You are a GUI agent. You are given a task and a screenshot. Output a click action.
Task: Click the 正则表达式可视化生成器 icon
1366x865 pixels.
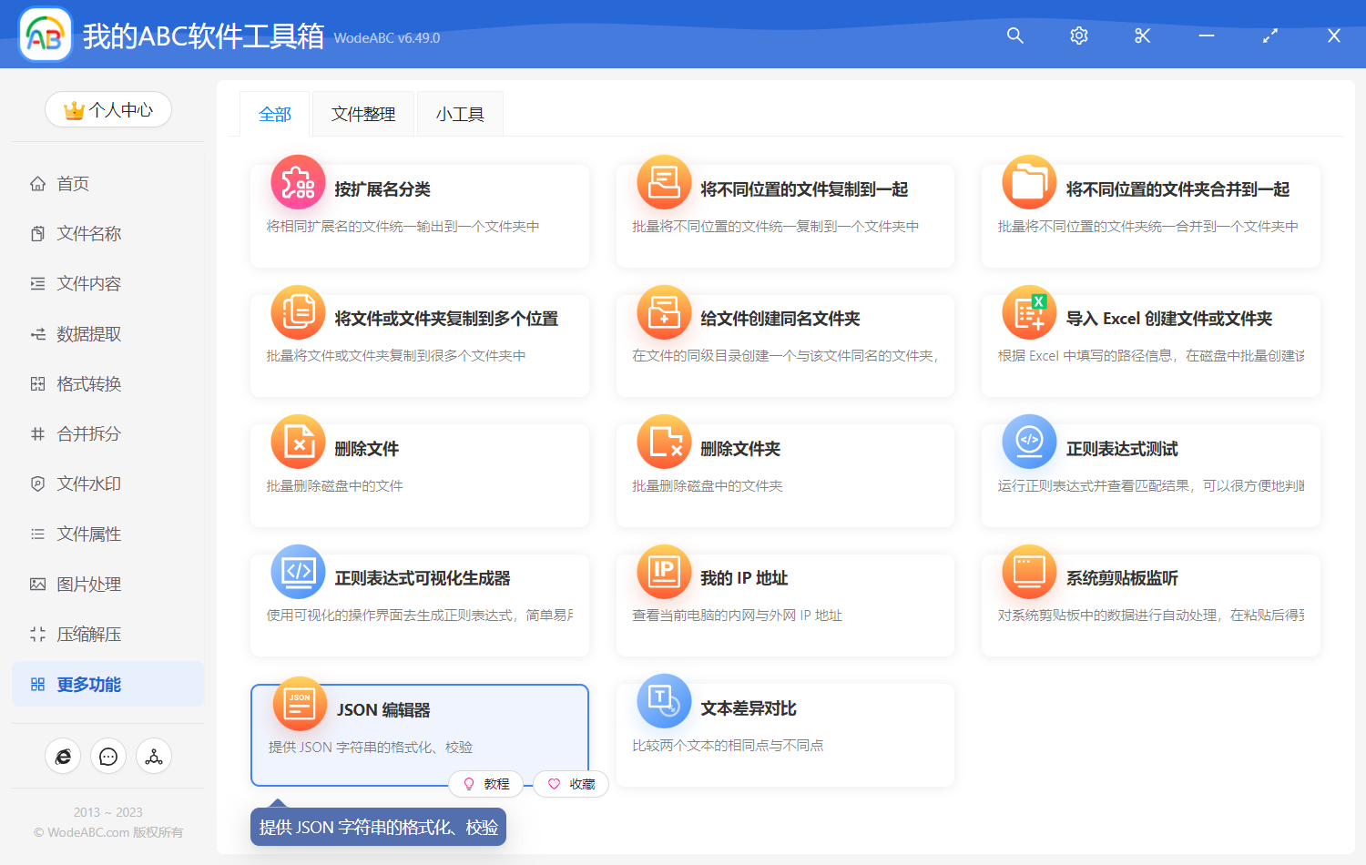(298, 572)
